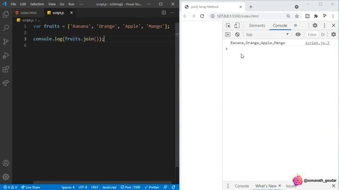Click Prettier status bar item

click(x=152, y=187)
